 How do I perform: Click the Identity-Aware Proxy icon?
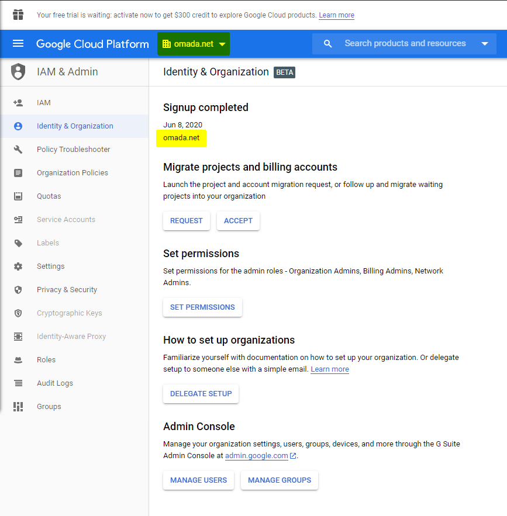tap(18, 337)
